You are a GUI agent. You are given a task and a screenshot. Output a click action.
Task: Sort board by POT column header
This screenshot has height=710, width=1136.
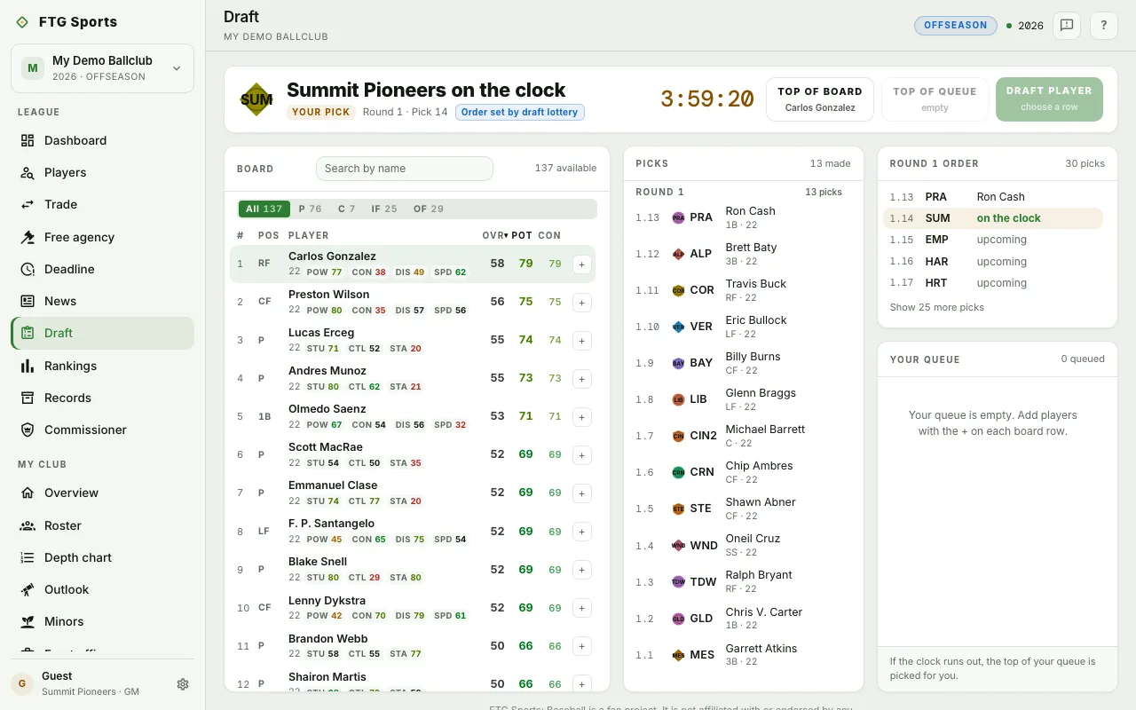(x=522, y=235)
